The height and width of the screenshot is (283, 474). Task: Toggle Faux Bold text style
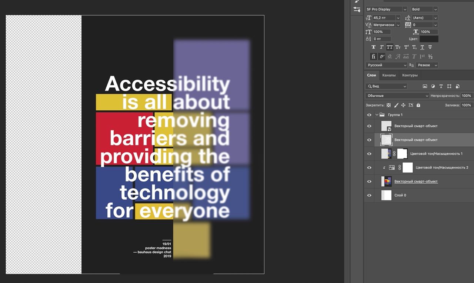[x=373, y=47]
